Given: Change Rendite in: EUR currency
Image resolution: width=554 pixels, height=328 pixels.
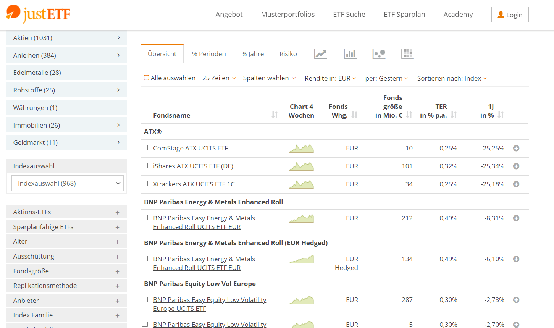Looking at the screenshot, I should [x=331, y=78].
